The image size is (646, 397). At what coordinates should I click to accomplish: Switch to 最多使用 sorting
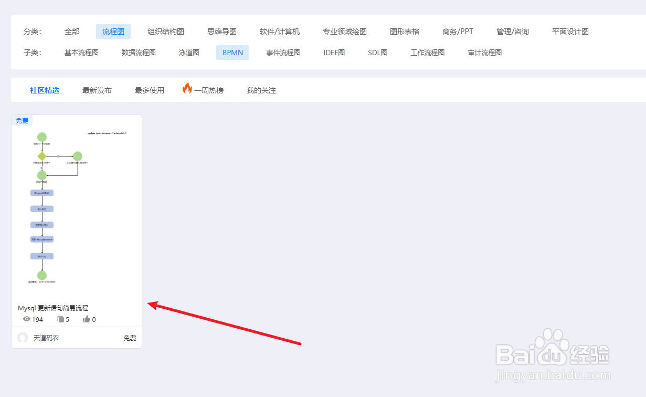coord(149,89)
